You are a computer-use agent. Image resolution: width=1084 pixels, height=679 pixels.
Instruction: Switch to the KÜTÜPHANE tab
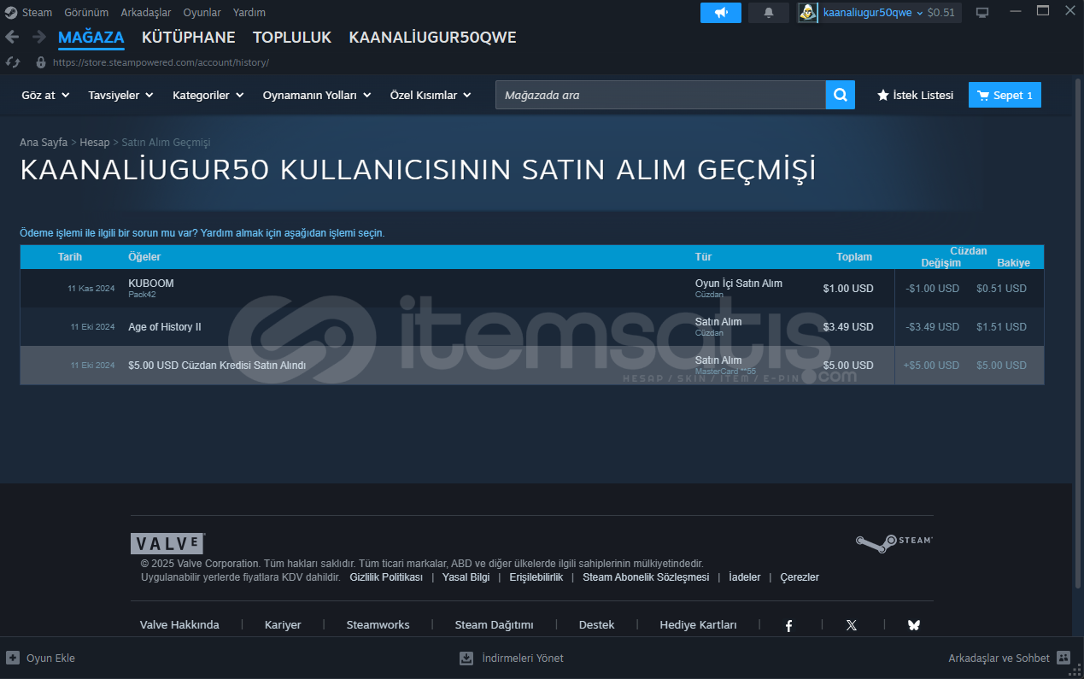(x=188, y=38)
